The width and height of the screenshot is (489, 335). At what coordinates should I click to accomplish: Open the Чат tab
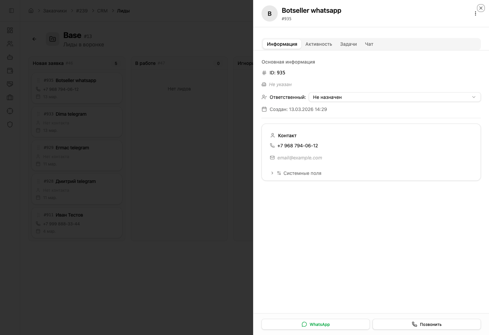point(369,44)
